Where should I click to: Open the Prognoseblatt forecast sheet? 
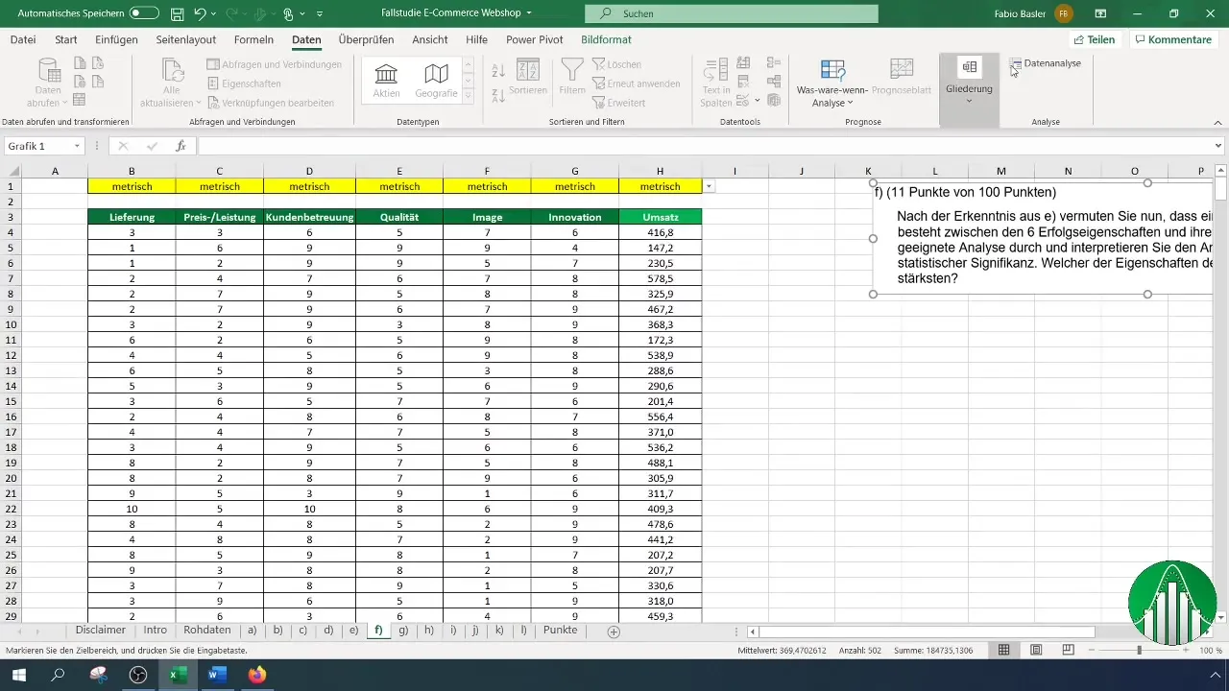[x=900, y=77]
